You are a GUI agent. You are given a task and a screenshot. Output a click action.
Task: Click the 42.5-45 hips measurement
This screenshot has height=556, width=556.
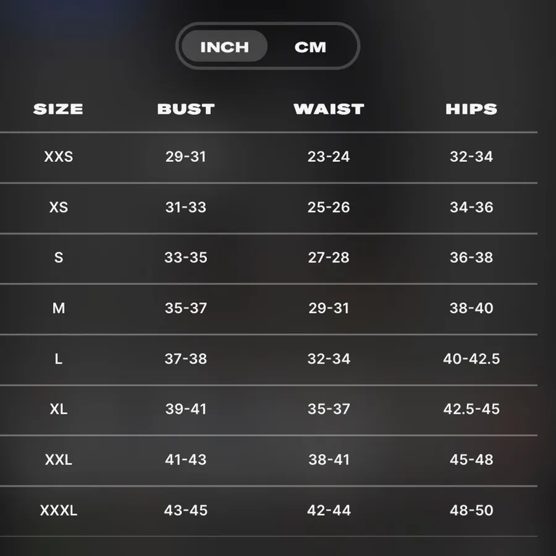[x=471, y=409]
